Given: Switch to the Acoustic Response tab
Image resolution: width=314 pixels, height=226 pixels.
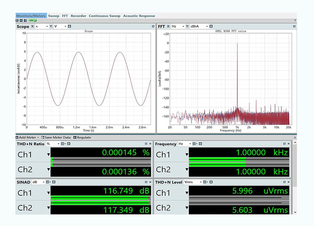Looking at the screenshot, I should point(139,16).
